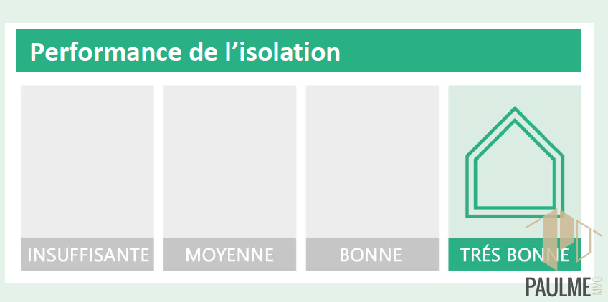Screen dimensions: 608x302
Task: Click the pale green background above the card
Action: pyautogui.click(x=304, y=11)
